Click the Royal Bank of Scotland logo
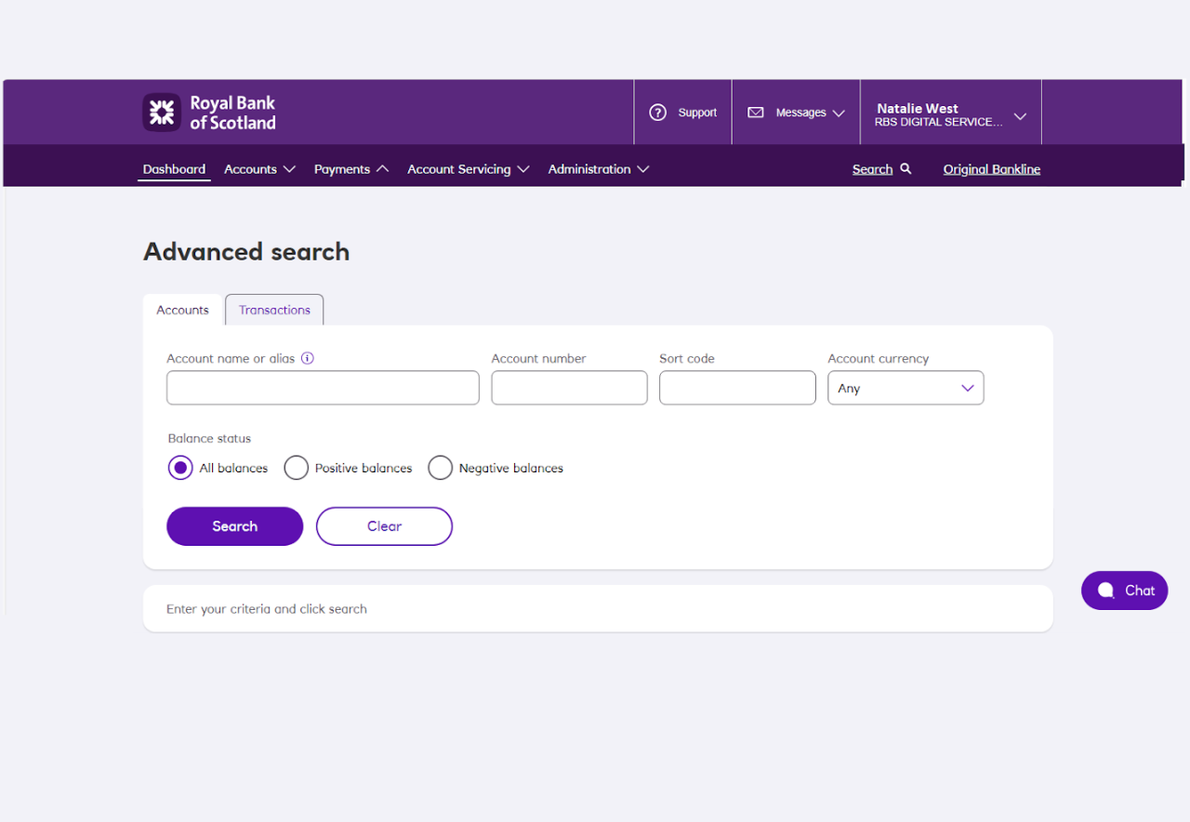The width and height of the screenshot is (1190, 822). (x=208, y=112)
